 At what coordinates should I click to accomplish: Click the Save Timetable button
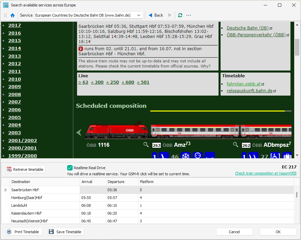click(x=66, y=232)
